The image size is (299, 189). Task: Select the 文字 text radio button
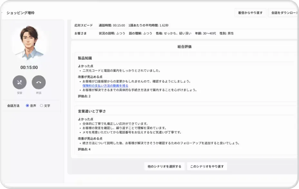pyautogui.click(x=41, y=106)
